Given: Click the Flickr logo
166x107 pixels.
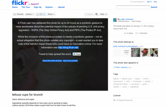Looking at the screenshot, I should click(20, 3).
